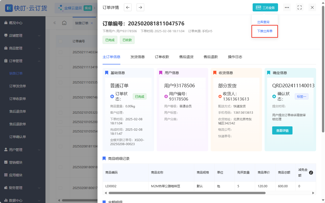This screenshot has height=203, width=325.
Task: Open 营销模块 in sidebar
Action: click(x=23, y=162)
